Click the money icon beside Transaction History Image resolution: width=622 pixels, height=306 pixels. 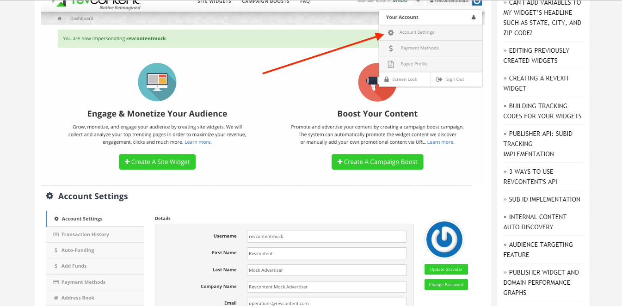point(56,234)
